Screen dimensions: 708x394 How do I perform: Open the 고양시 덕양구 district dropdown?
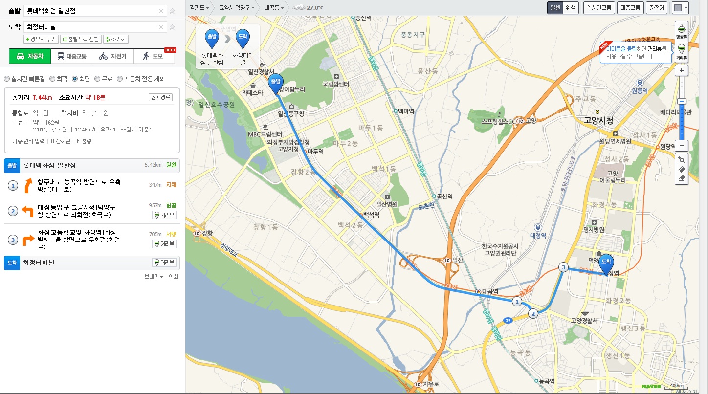(237, 8)
